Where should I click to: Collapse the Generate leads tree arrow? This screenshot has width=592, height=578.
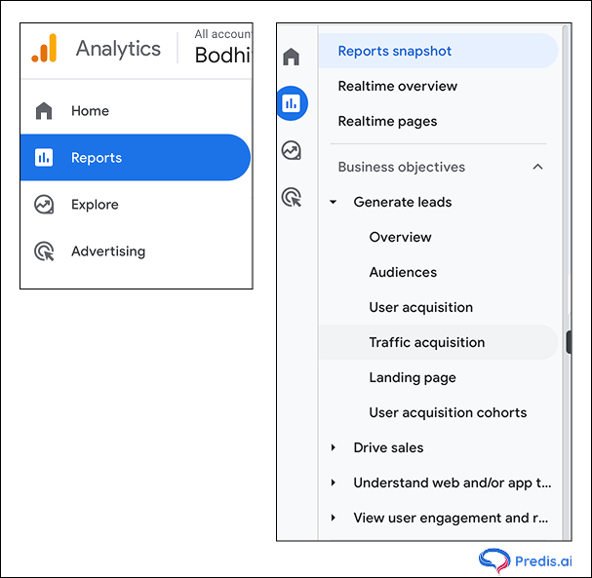pyautogui.click(x=334, y=203)
